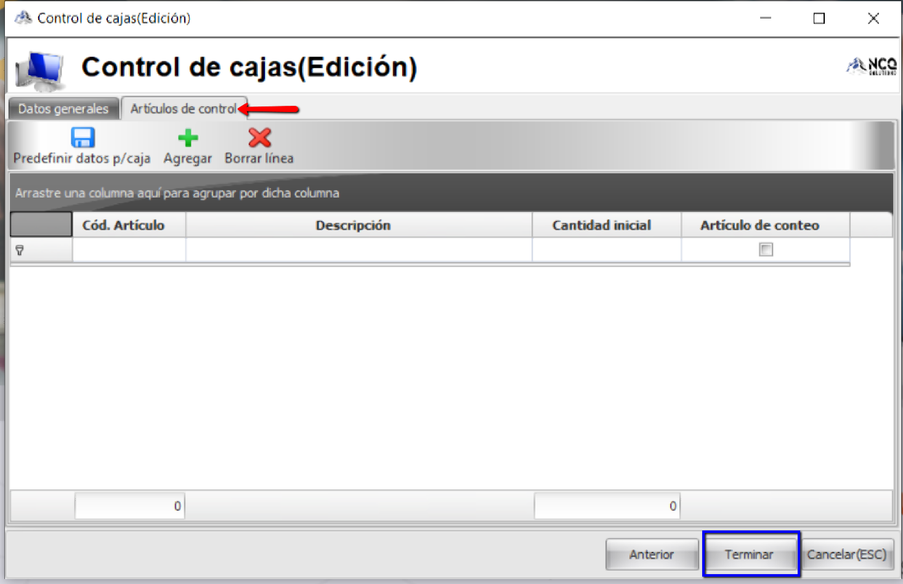Click the Cantidad inicial filter cell
This screenshot has height=584, width=903.
pyautogui.click(x=606, y=250)
